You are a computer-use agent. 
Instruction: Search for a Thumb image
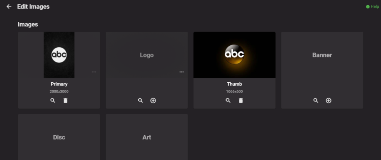tap(228, 101)
